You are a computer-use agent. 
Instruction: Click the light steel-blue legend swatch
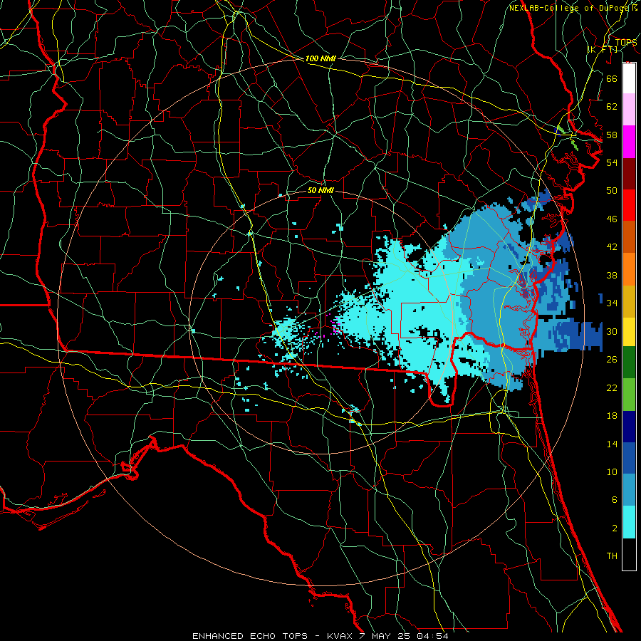point(629,490)
